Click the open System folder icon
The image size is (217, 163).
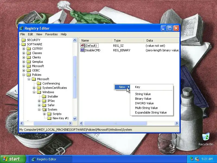coord(44,109)
